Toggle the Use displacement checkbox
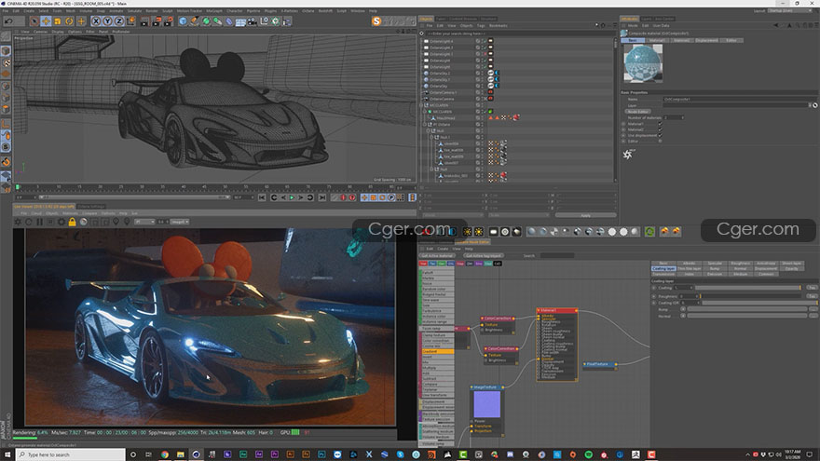The height and width of the screenshot is (461, 820). (660, 135)
